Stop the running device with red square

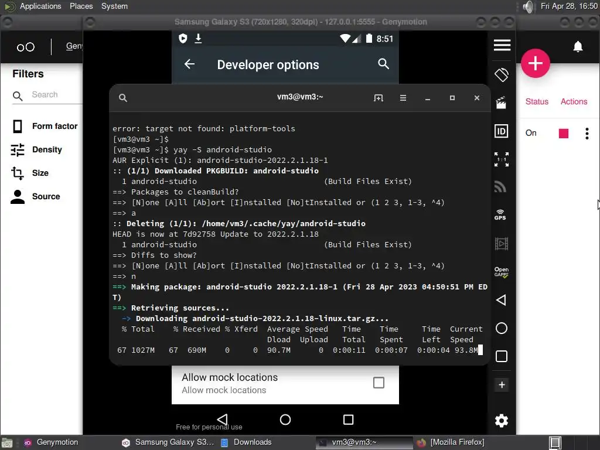(x=563, y=133)
